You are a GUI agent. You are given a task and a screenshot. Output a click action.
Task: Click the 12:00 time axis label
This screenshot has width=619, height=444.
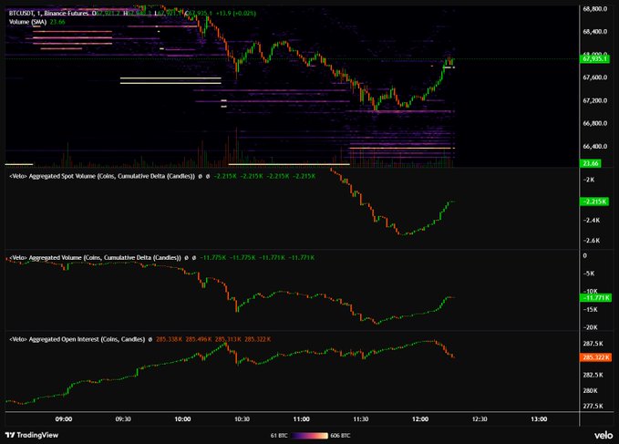click(420, 419)
